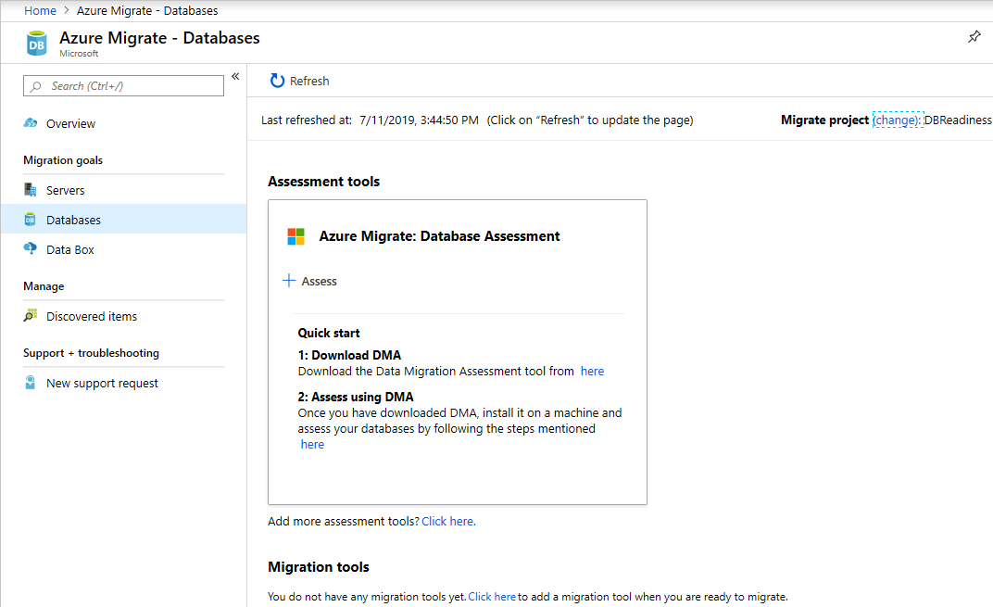Click the 'Support + troubleshooting' section label
The height and width of the screenshot is (607, 993).
[91, 353]
